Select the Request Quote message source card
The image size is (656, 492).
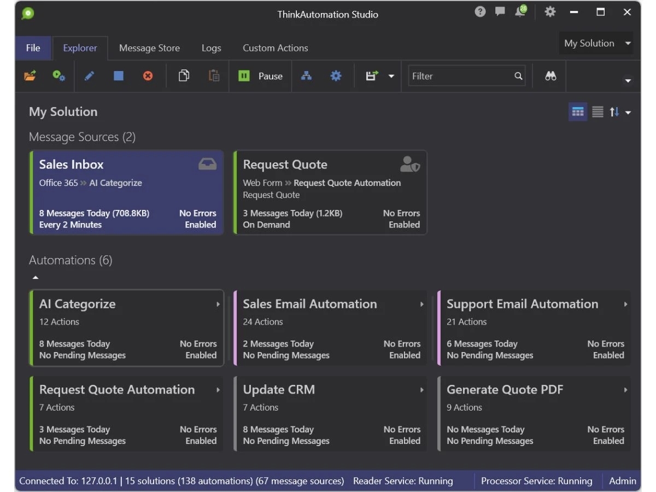330,192
